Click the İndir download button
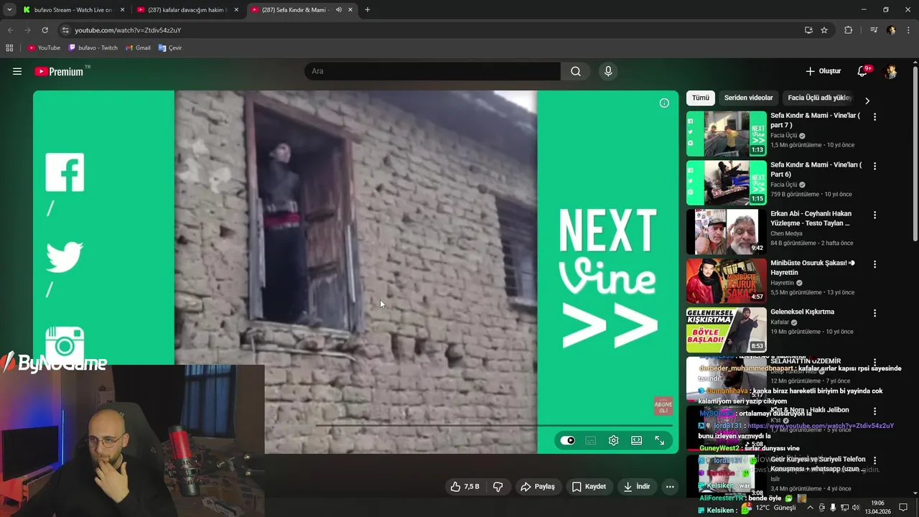 coord(637,487)
